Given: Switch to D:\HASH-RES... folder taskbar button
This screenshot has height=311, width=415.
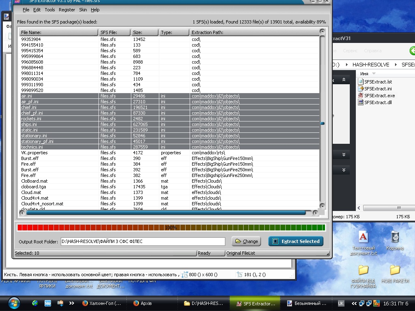Looking at the screenshot, I should pyautogui.click(x=203, y=303).
